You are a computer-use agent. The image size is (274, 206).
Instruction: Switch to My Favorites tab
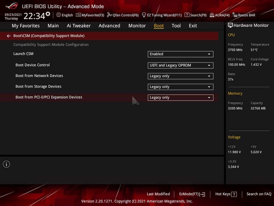pyautogui.click(x=26, y=26)
